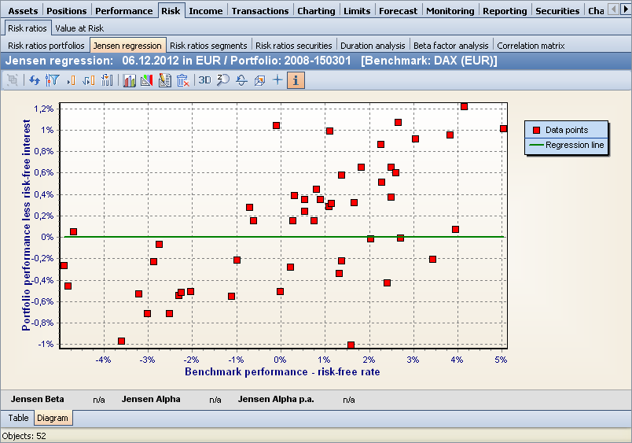Click the trash delete icon in toolbar

[x=182, y=79]
